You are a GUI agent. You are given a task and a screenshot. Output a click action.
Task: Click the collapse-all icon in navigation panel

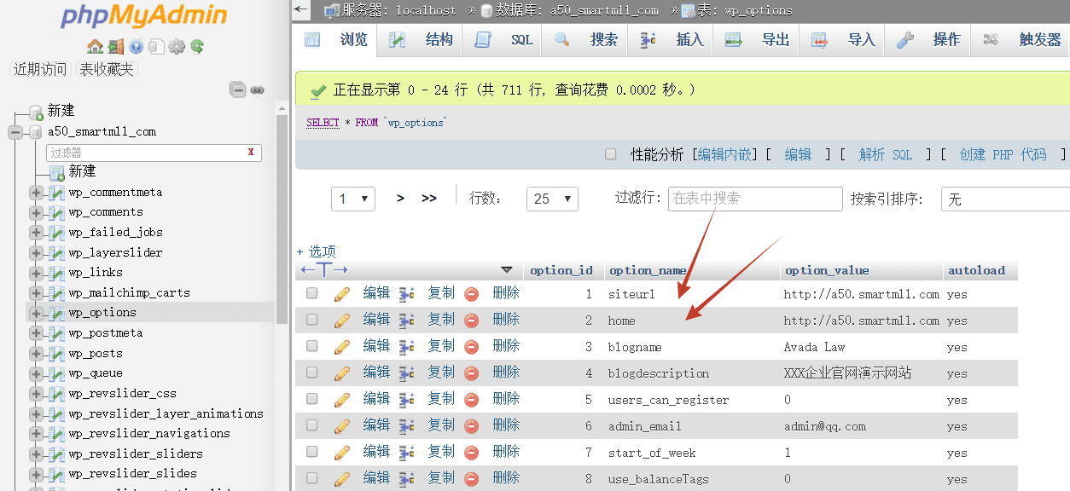tap(238, 90)
